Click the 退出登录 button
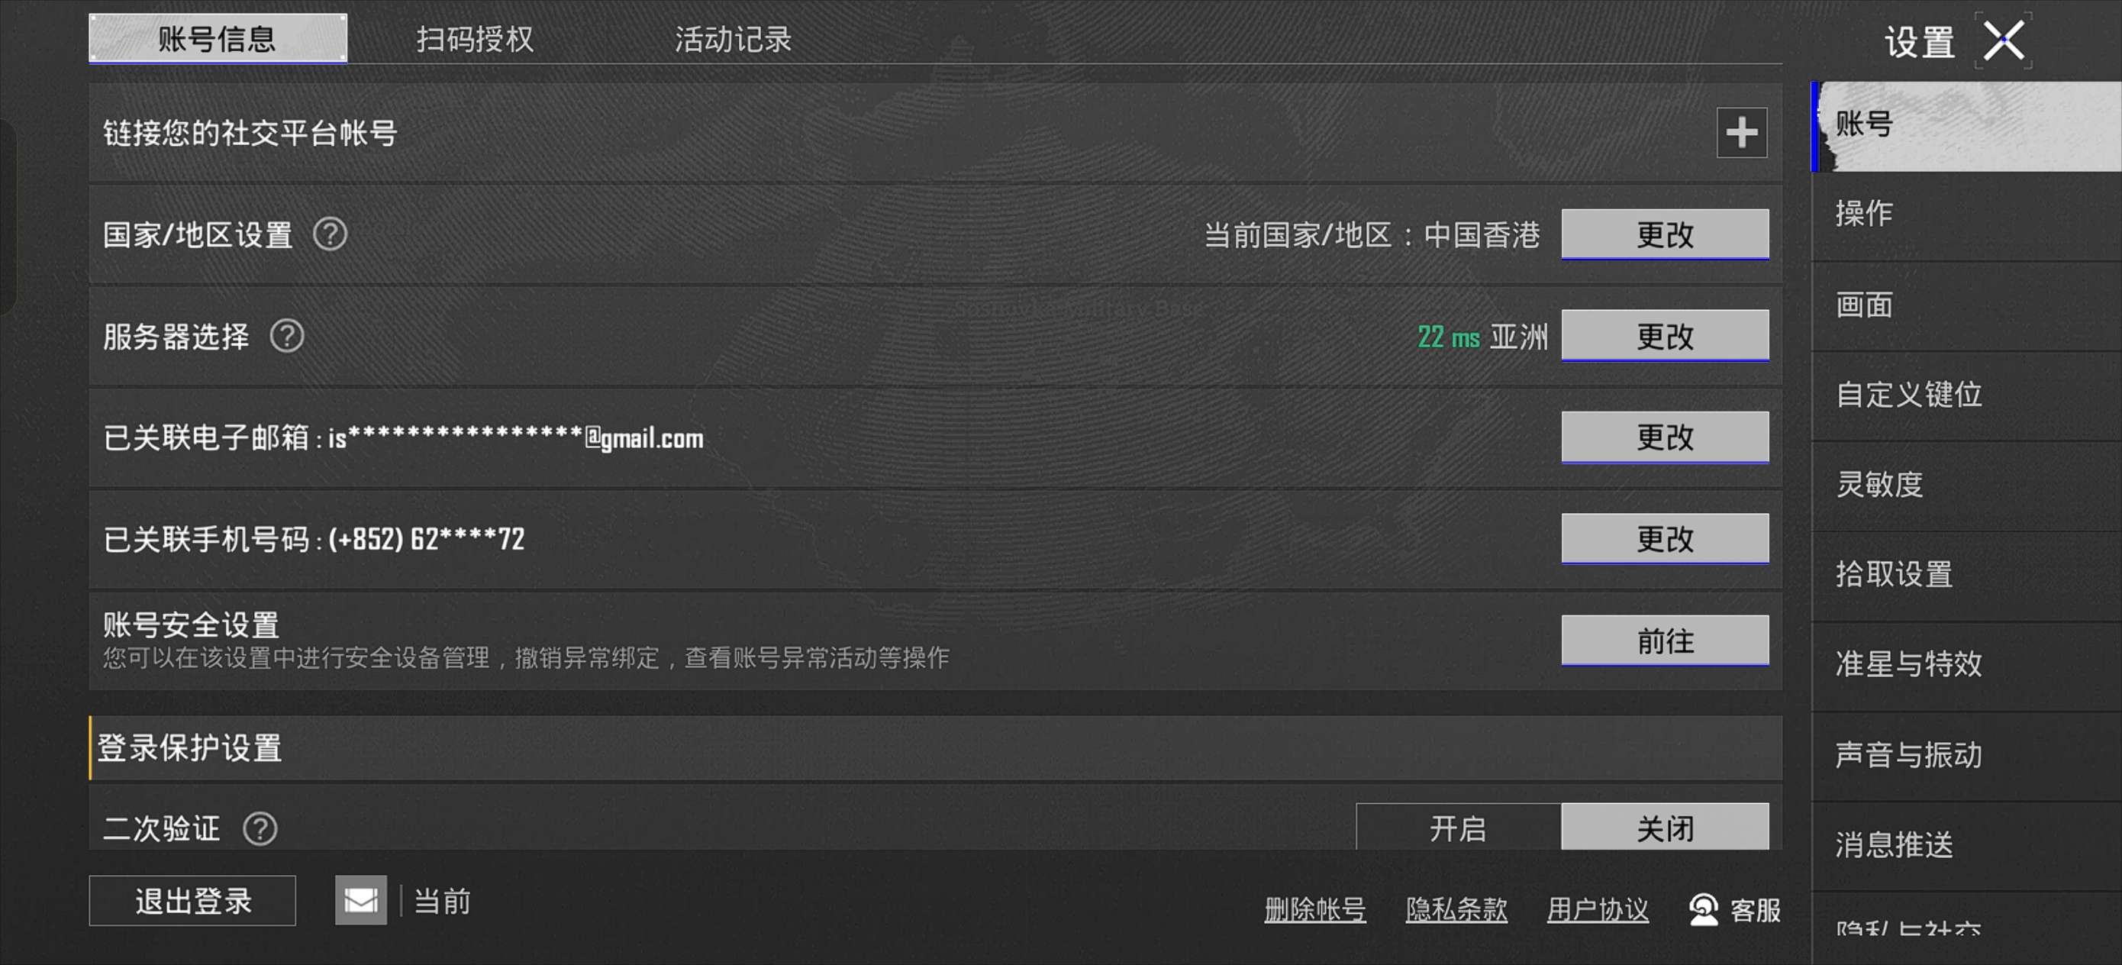The height and width of the screenshot is (965, 2122). point(193,901)
